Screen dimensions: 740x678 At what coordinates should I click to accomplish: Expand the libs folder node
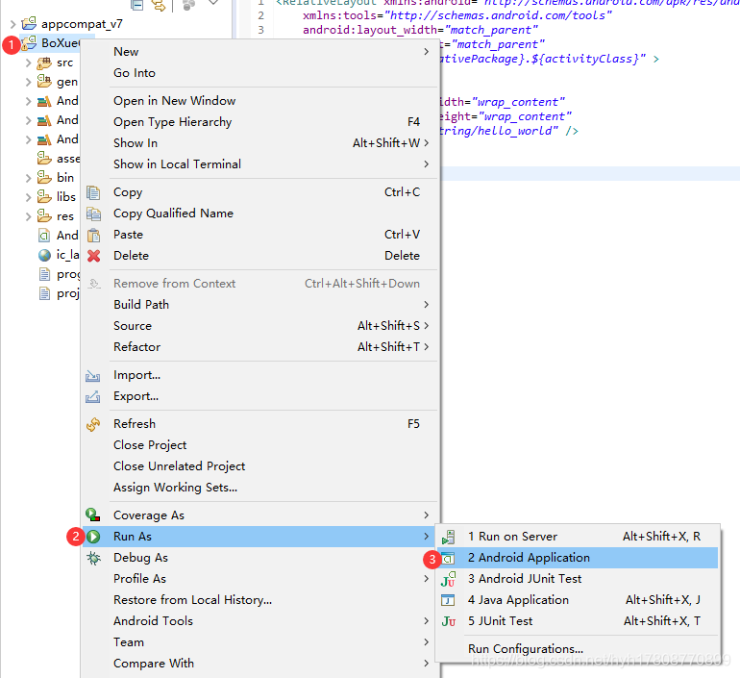(28, 197)
